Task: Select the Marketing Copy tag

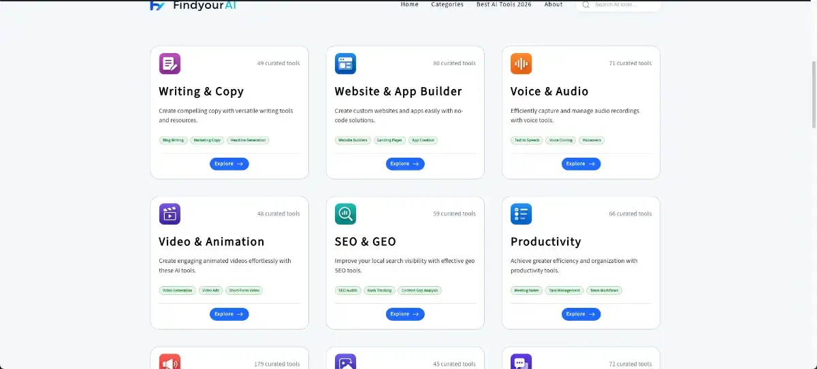Action: (x=207, y=140)
